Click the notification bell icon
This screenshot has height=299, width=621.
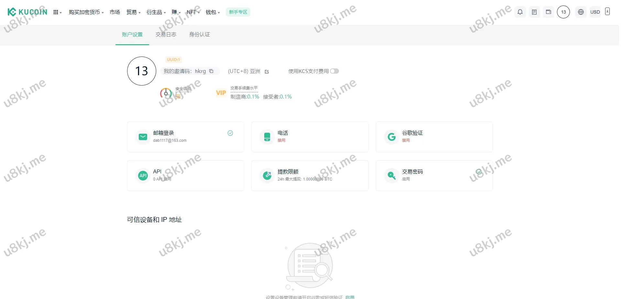(520, 12)
